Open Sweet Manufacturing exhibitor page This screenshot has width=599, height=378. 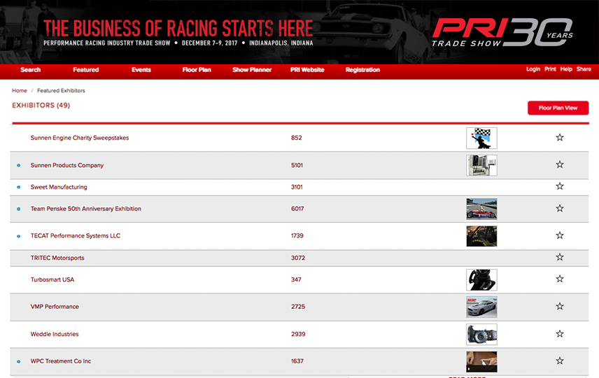(x=59, y=187)
